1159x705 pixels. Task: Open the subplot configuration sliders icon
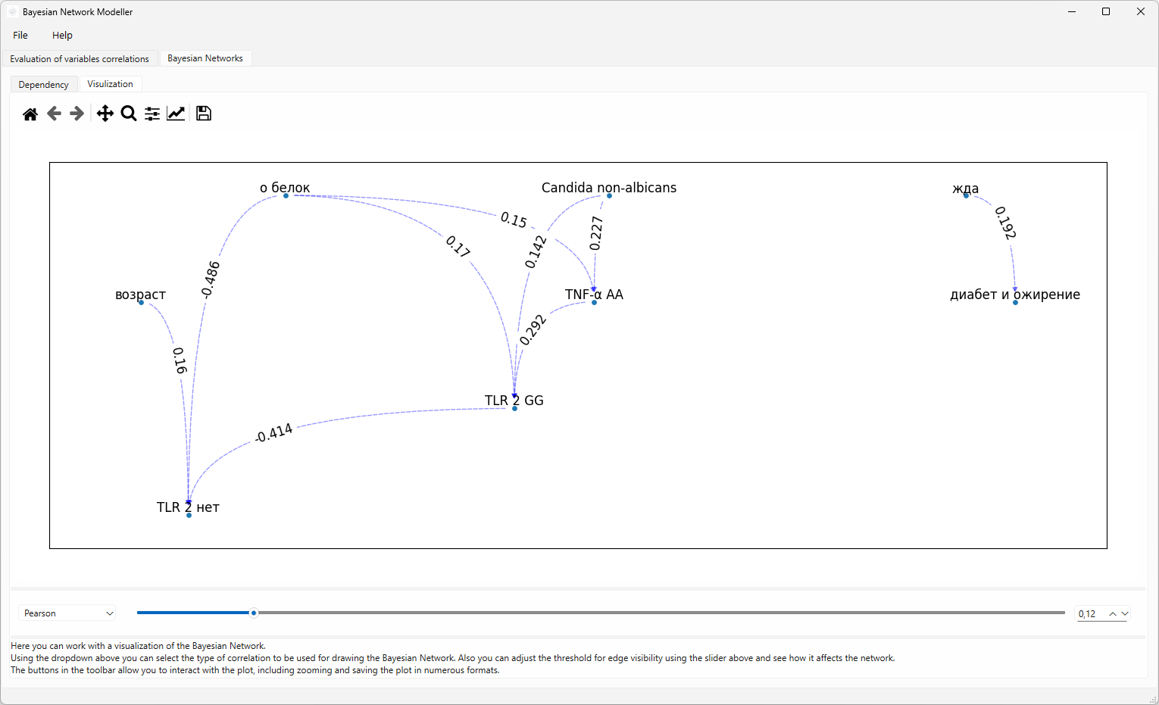[x=152, y=113]
